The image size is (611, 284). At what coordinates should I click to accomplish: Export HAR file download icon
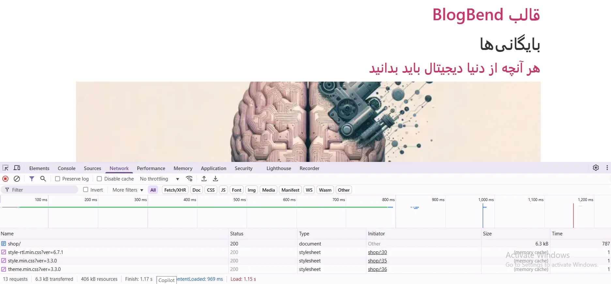[x=216, y=179]
